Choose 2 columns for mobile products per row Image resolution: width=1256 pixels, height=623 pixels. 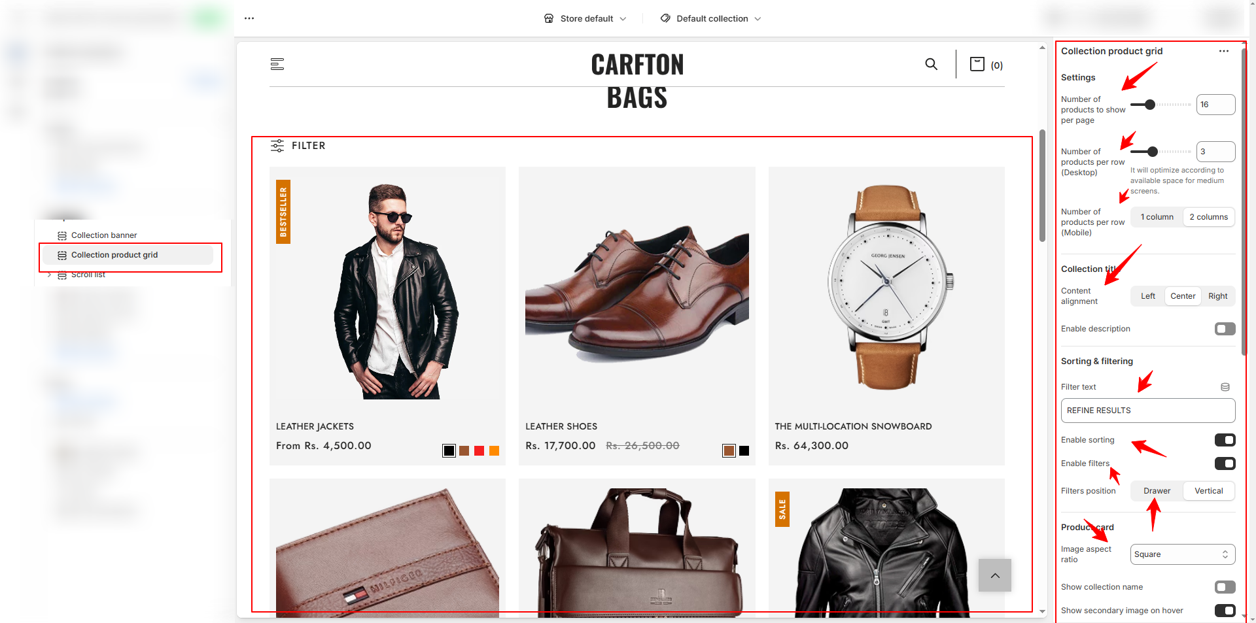1208,217
